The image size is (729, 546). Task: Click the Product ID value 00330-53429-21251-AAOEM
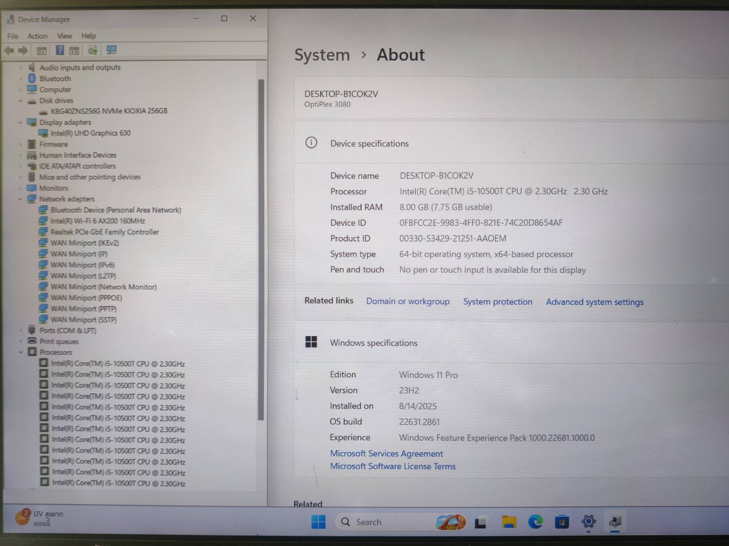click(x=453, y=239)
